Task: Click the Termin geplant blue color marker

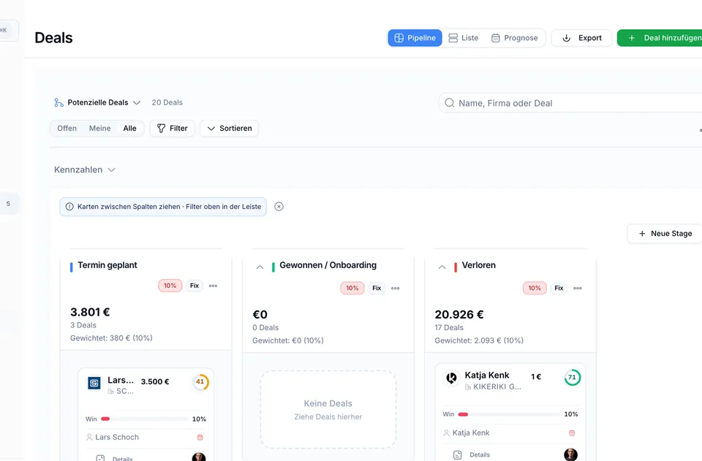Action: click(x=71, y=267)
